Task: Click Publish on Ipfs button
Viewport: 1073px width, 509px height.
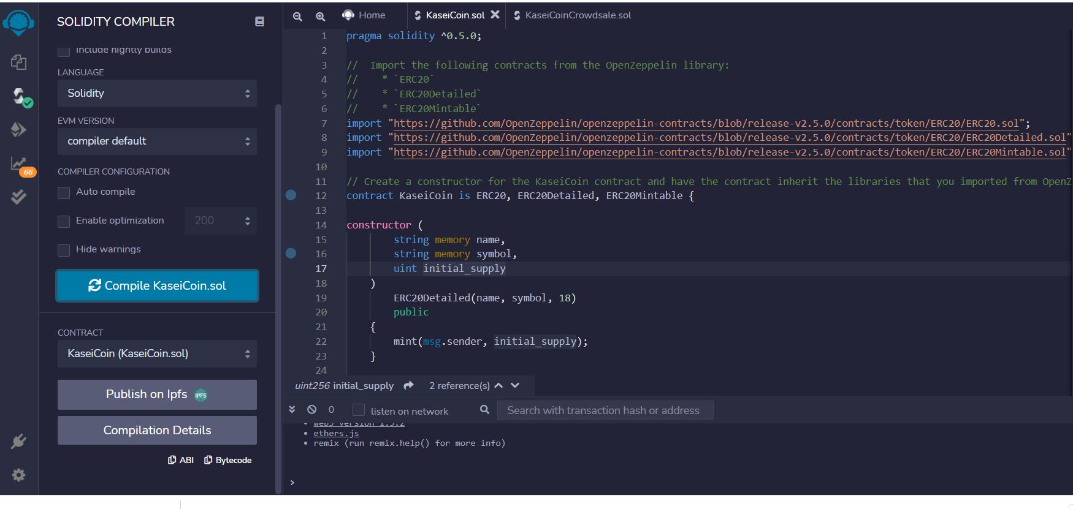Action: pyautogui.click(x=157, y=394)
